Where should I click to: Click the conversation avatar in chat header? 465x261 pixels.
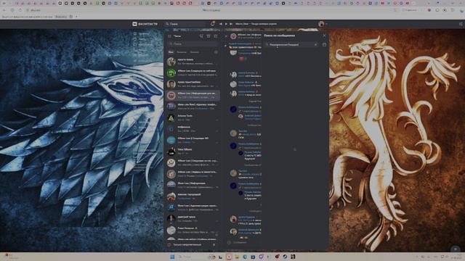[233, 36]
